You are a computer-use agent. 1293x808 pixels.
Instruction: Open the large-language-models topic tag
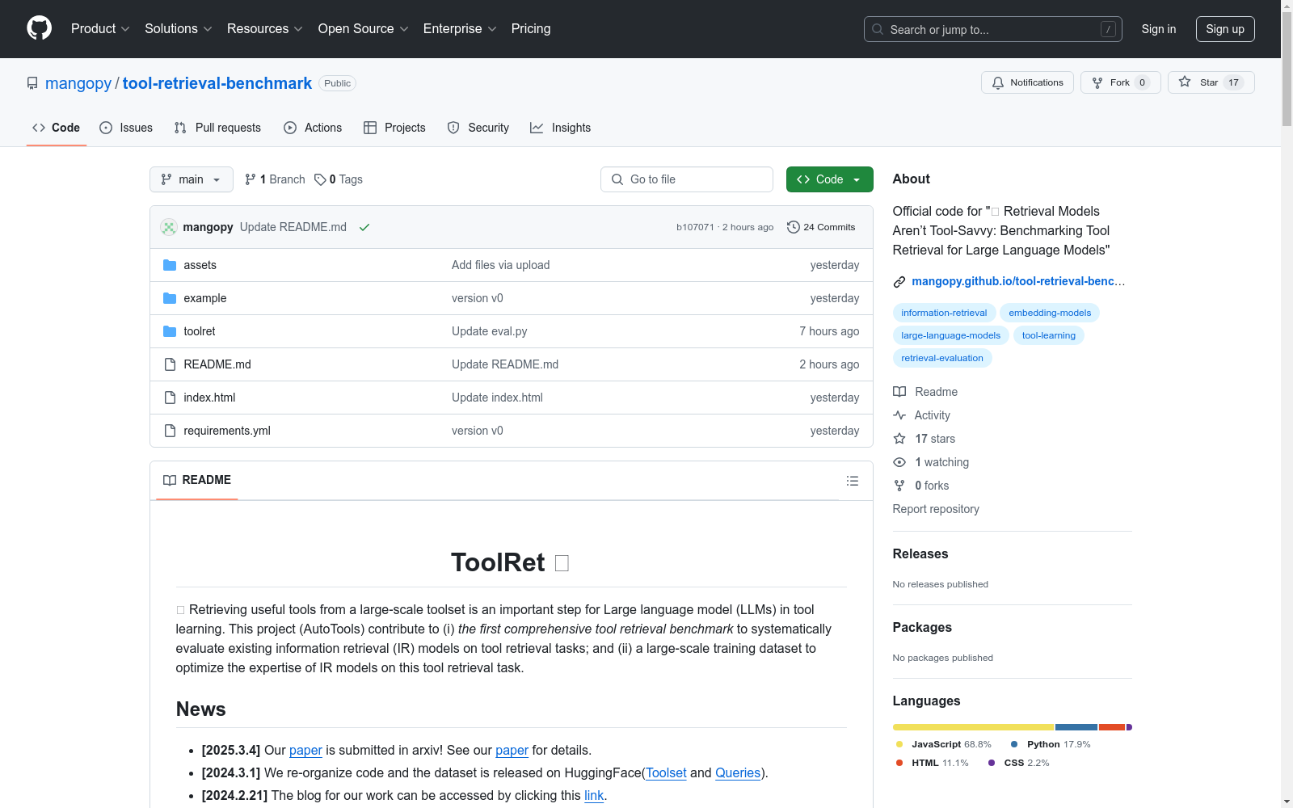[951, 335]
